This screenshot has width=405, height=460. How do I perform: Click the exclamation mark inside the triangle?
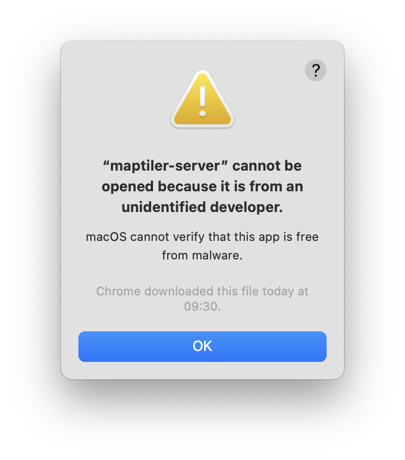[x=202, y=101]
